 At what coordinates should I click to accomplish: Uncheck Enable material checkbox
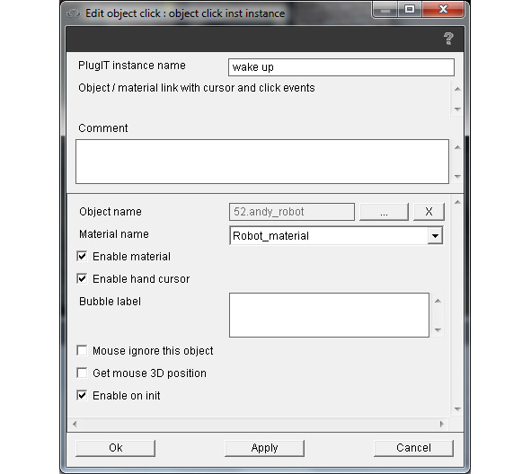82,257
